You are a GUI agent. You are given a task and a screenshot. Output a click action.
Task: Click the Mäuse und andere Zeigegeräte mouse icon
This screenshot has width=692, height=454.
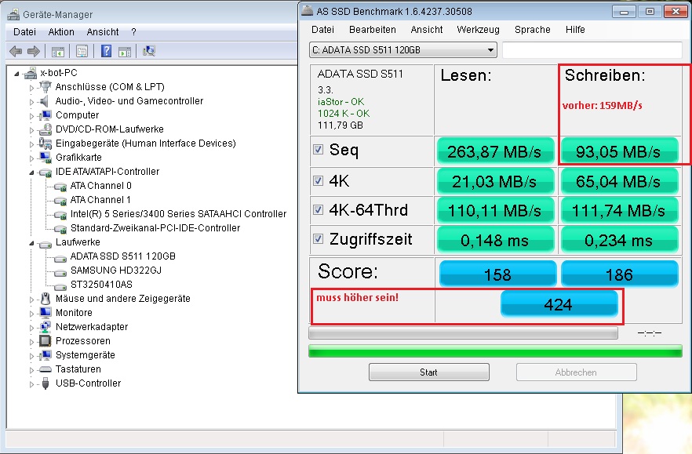(x=46, y=299)
